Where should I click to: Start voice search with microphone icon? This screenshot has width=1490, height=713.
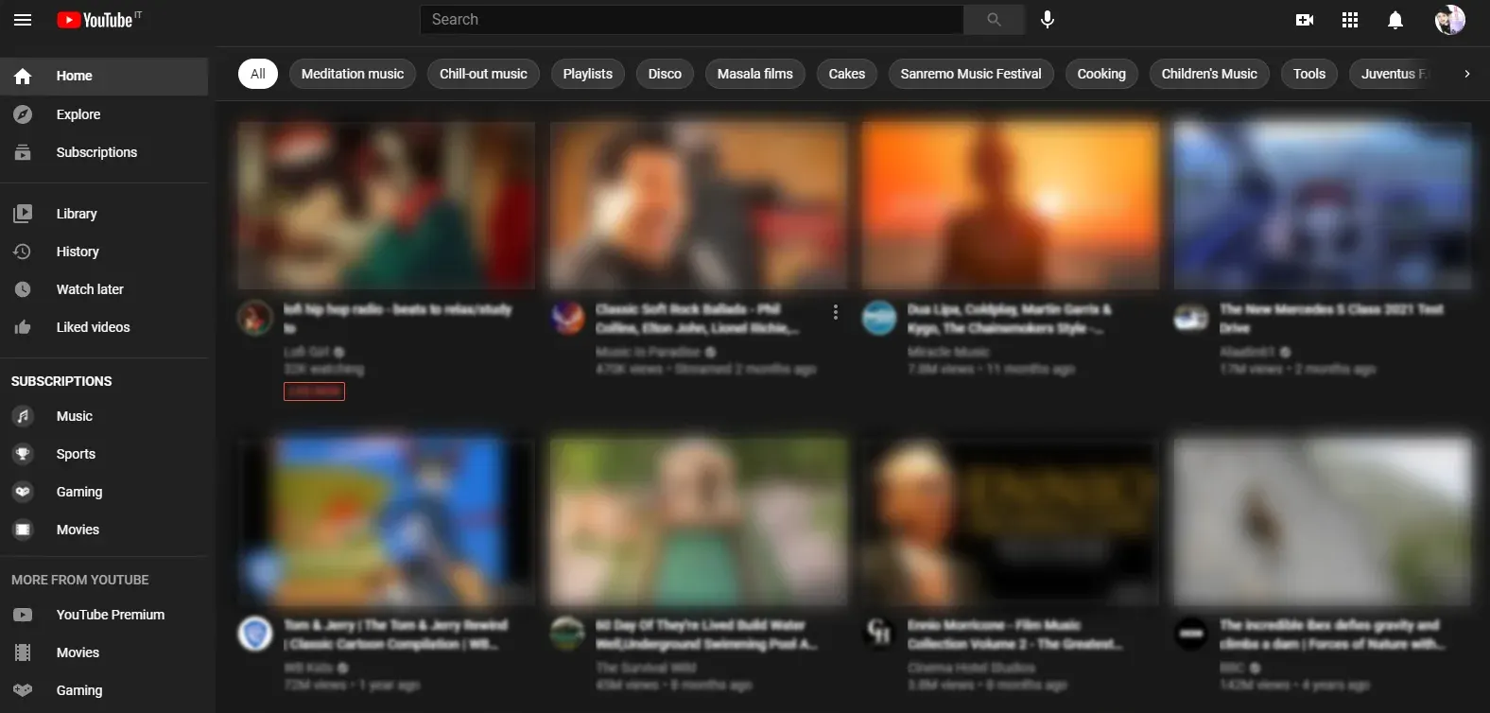[1048, 20]
